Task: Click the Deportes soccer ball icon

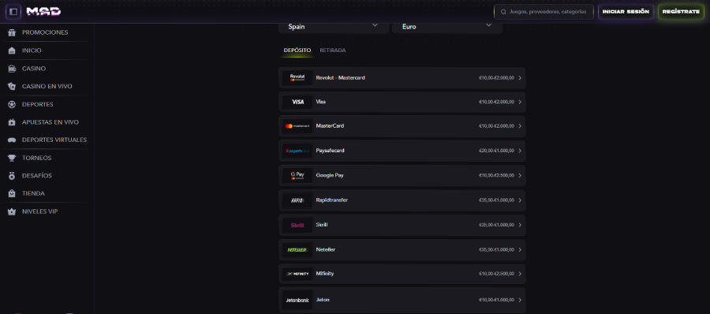Action: click(x=12, y=104)
